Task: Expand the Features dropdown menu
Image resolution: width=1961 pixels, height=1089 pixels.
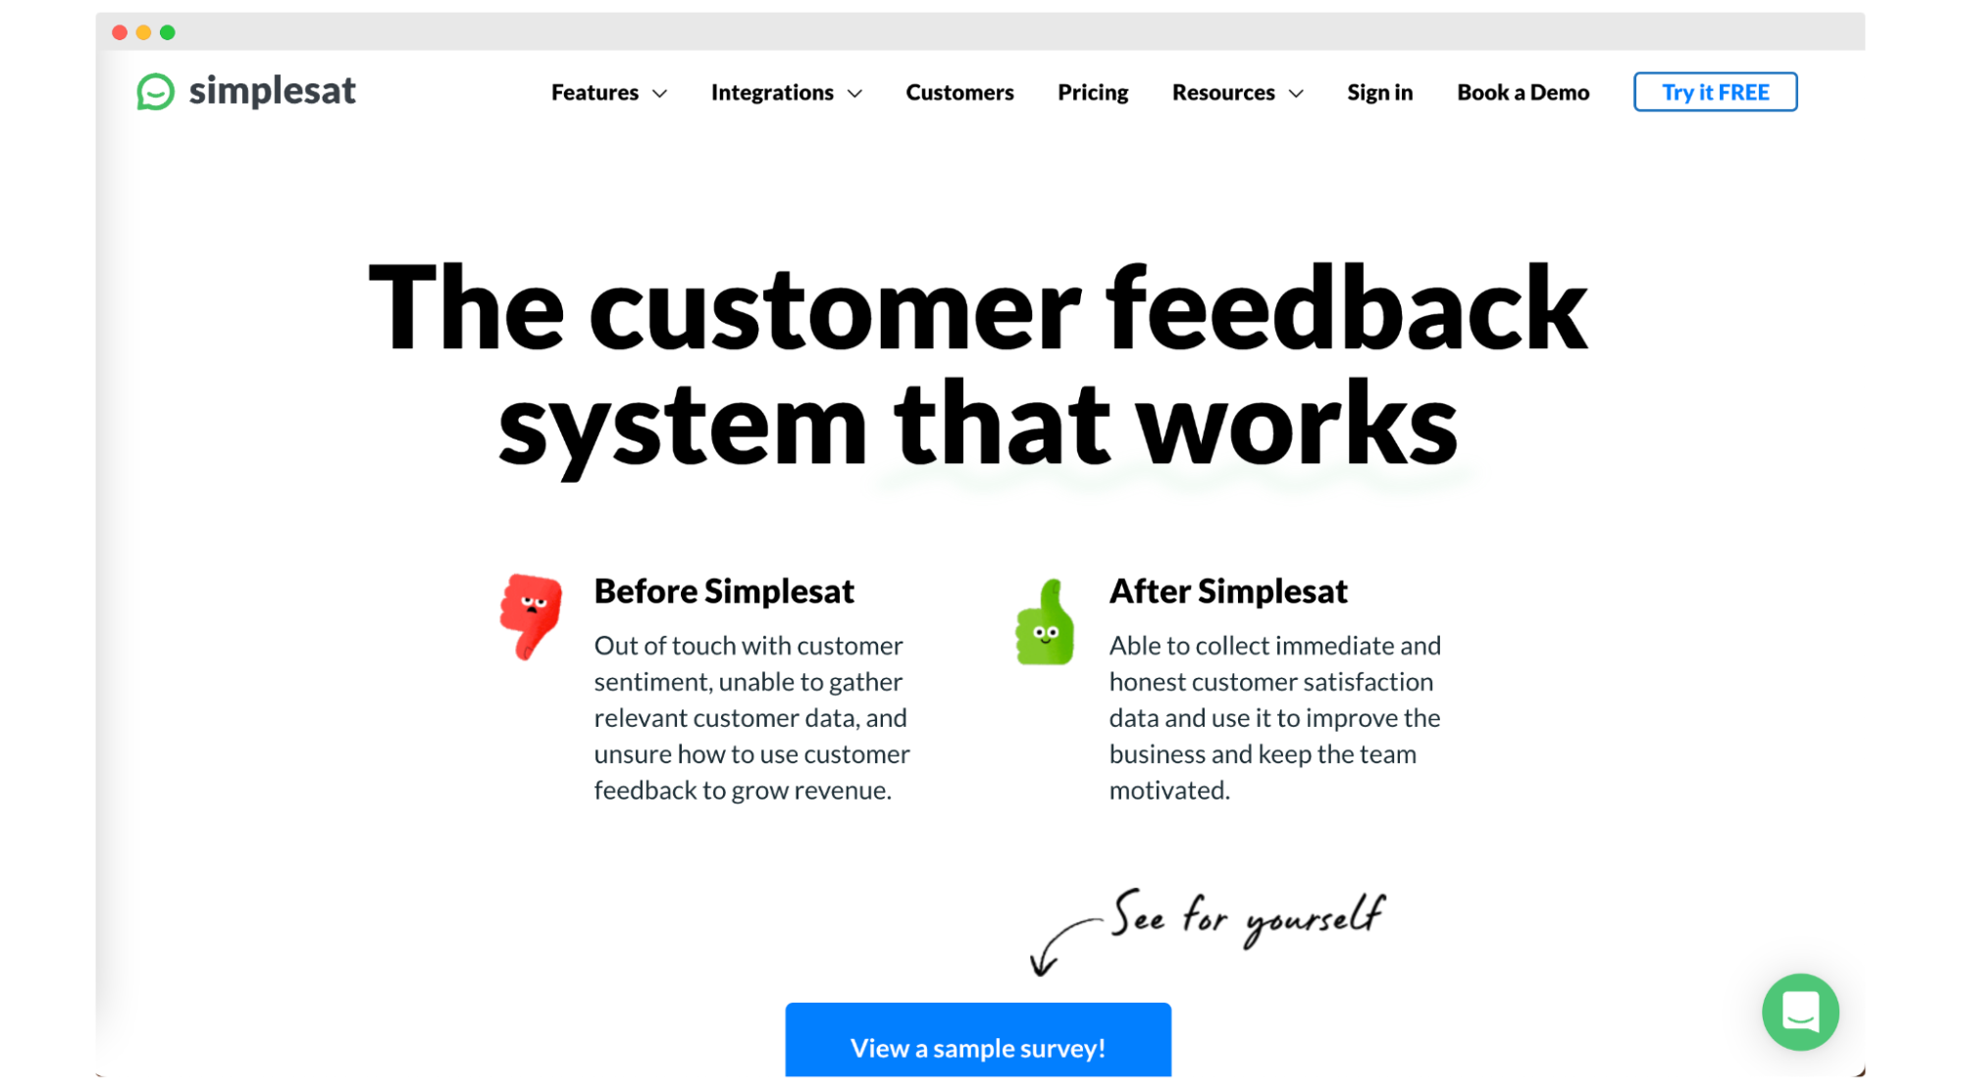Action: pyautogui.click(x=607, y=91)
